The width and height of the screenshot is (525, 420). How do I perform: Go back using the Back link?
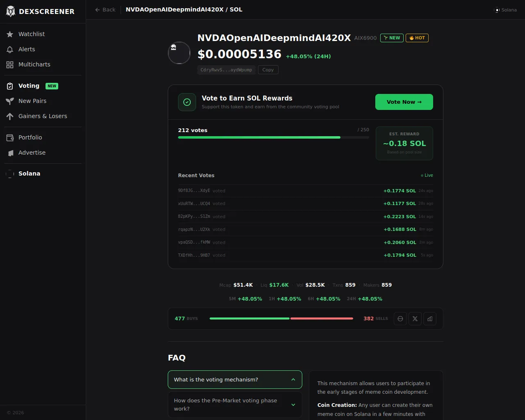pyautogui.click(x=105, y=9)
